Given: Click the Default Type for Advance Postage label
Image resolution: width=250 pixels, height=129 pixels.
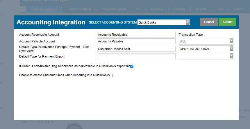Looking at the screenshot, I should pyautogui.click(x=54, y=49).
